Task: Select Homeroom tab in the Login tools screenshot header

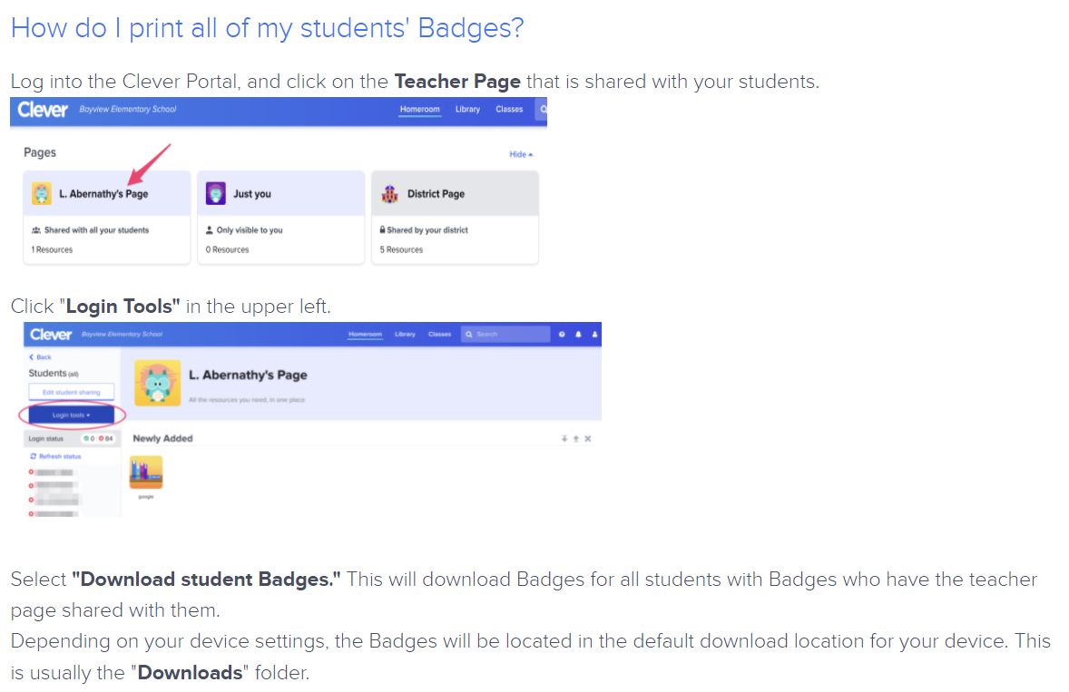Action: click(365, 335)
